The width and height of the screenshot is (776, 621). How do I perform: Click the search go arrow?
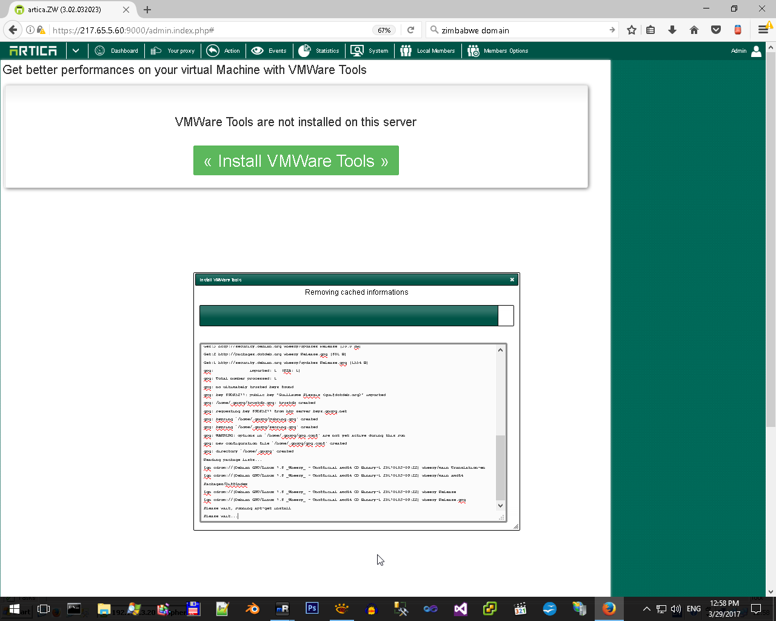coord(612,30)
